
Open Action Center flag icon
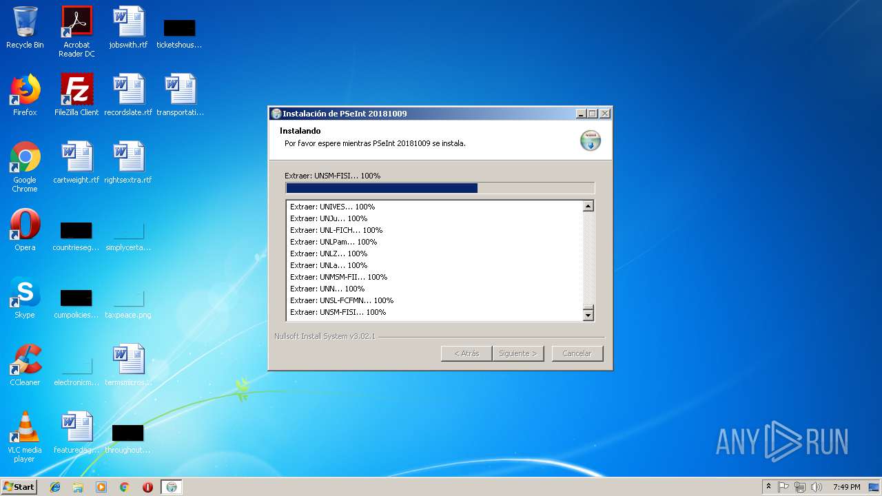point(783,487)
